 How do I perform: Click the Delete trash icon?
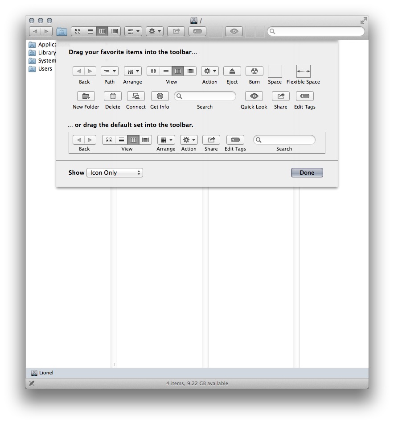click(112, 96)
